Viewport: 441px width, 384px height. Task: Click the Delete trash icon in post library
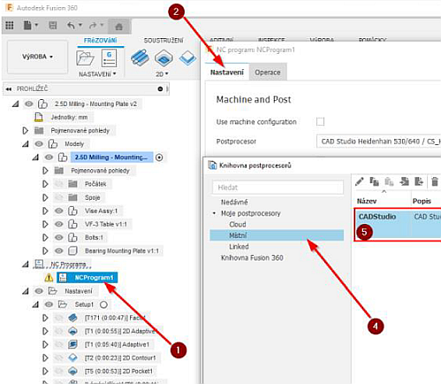click(x=435, y=181)
